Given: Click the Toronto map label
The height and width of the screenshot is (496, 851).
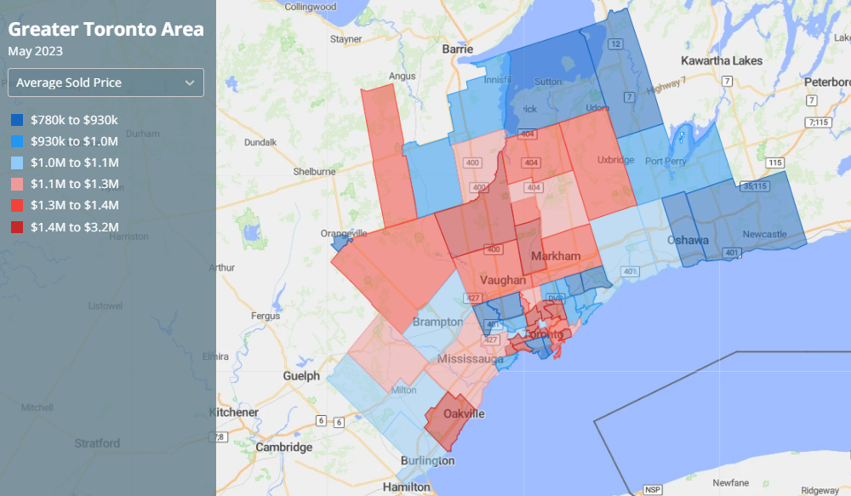Looking at the screenshot, I should [544, 334].
